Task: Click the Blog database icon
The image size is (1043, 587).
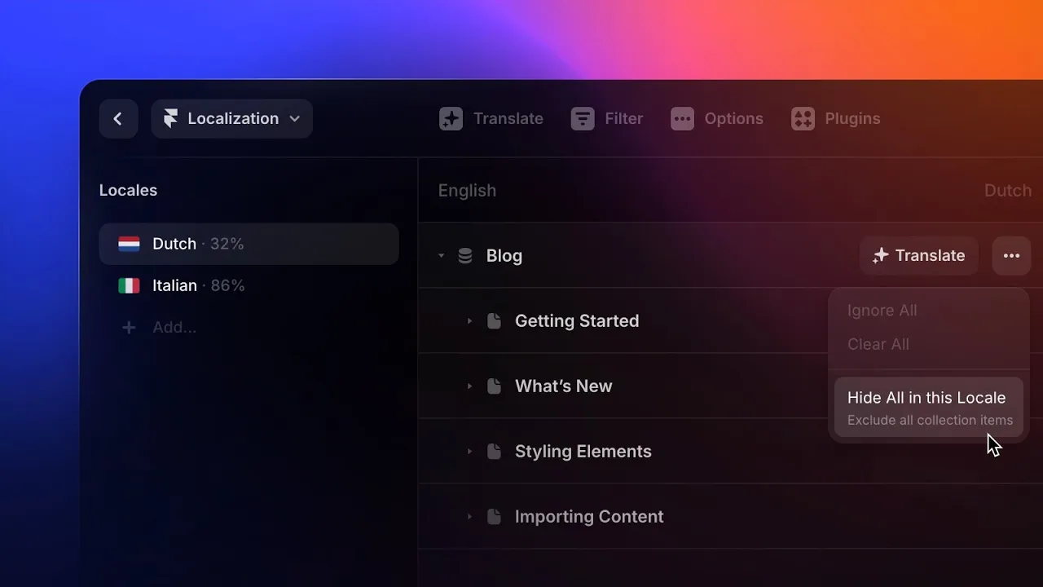Action: pos(465,256)
